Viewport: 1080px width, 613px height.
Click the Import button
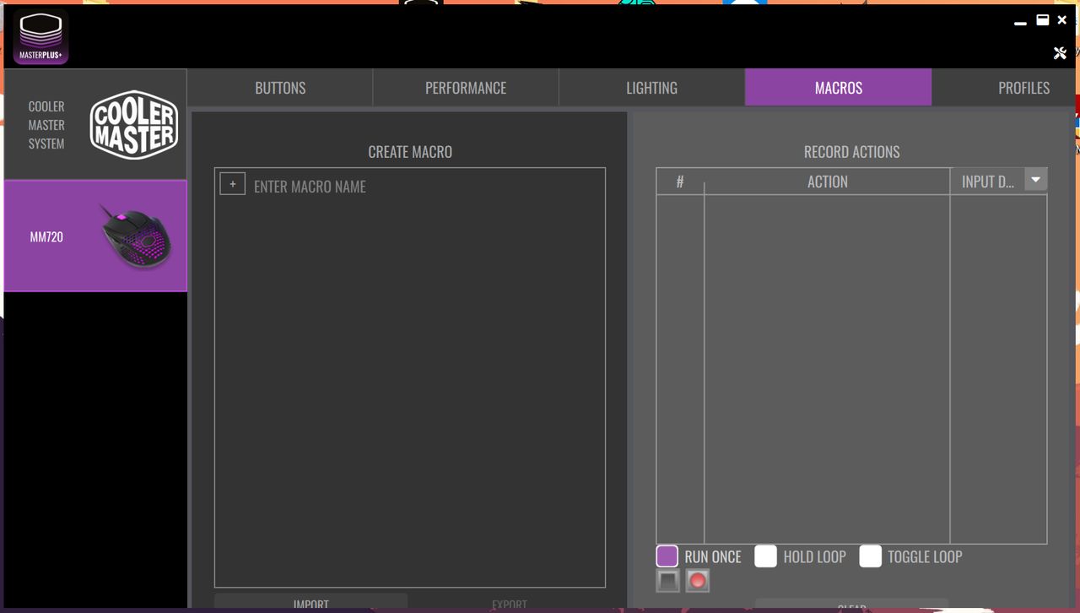[x=310, y=603]
